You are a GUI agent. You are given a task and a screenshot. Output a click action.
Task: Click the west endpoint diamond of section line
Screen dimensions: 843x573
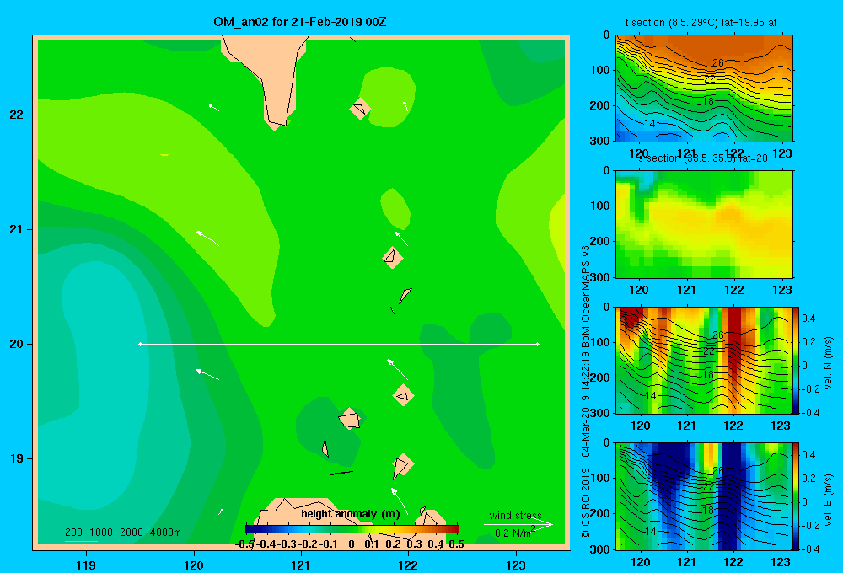tap(140, 344)
